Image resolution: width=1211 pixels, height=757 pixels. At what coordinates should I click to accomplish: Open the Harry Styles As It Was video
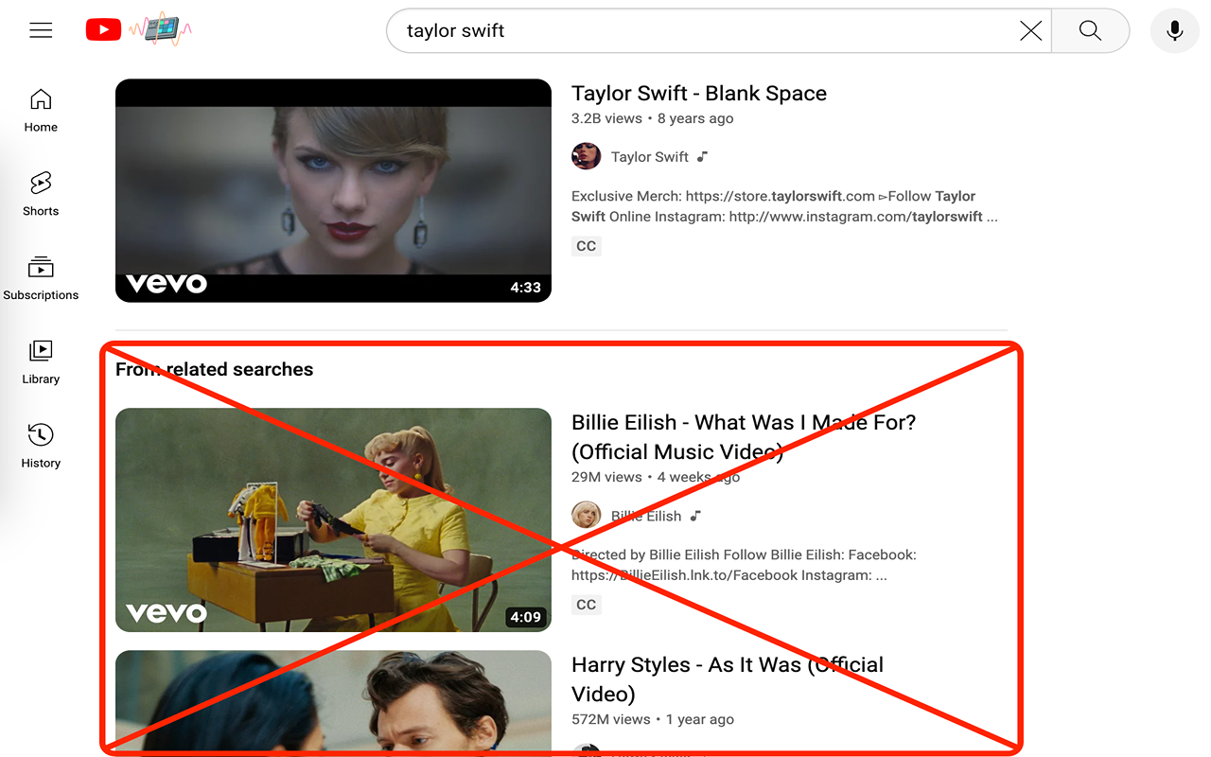tap(727, 678)
